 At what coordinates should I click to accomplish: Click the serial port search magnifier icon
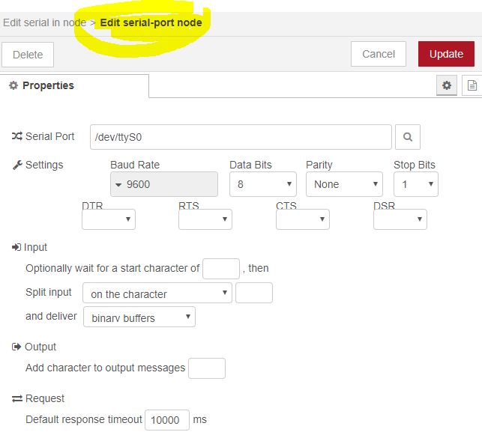(408, 137)
